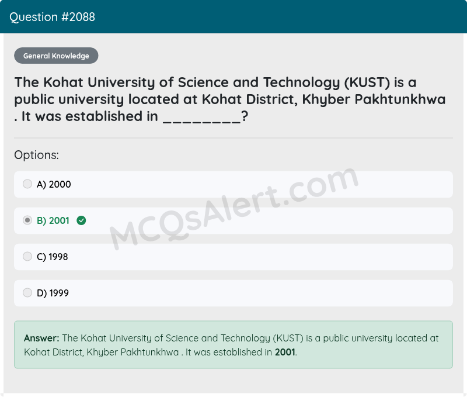This screenshot has height=411, width=467.
Task: Select the radio button for option C
Action: tap(27, 256)
